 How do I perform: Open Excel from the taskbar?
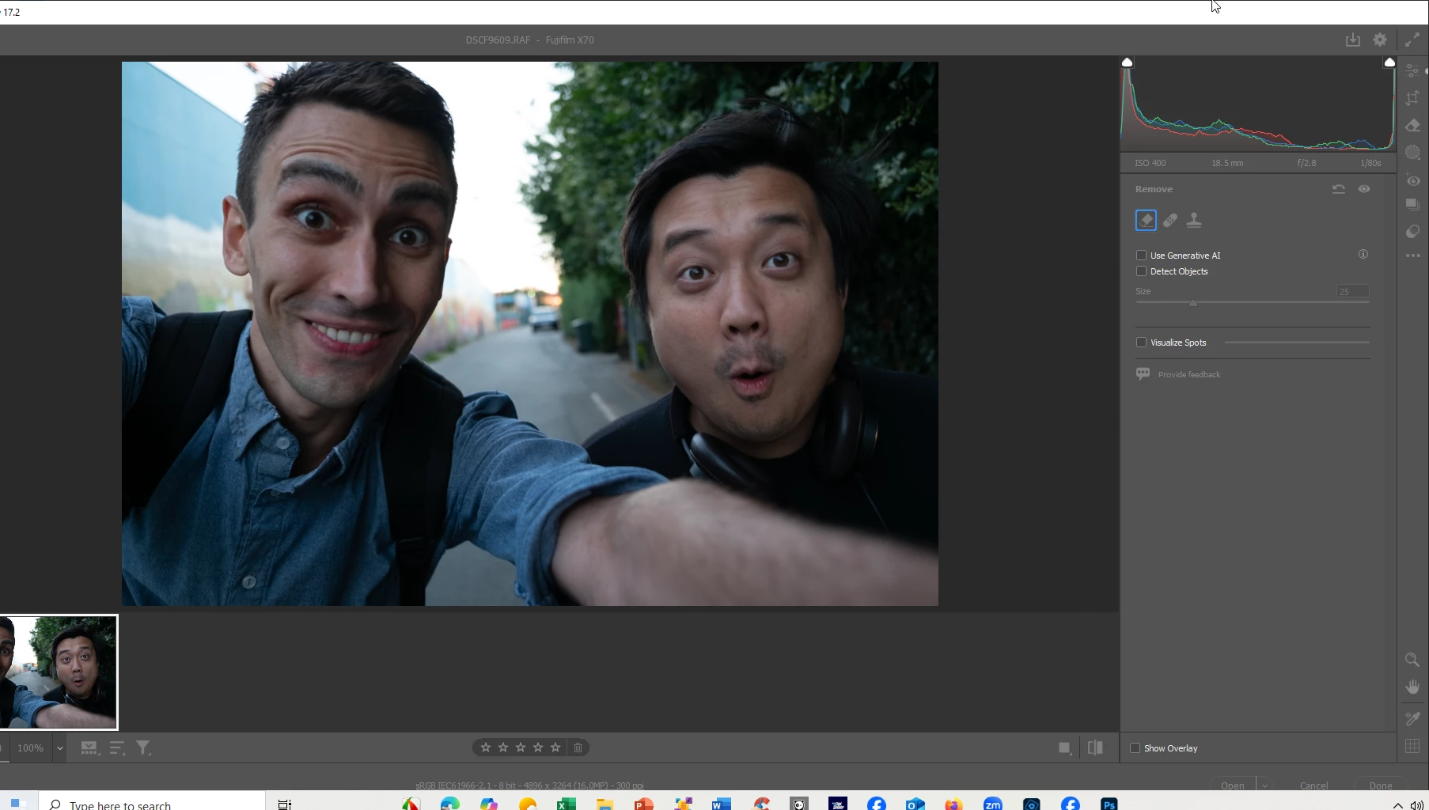566,804
